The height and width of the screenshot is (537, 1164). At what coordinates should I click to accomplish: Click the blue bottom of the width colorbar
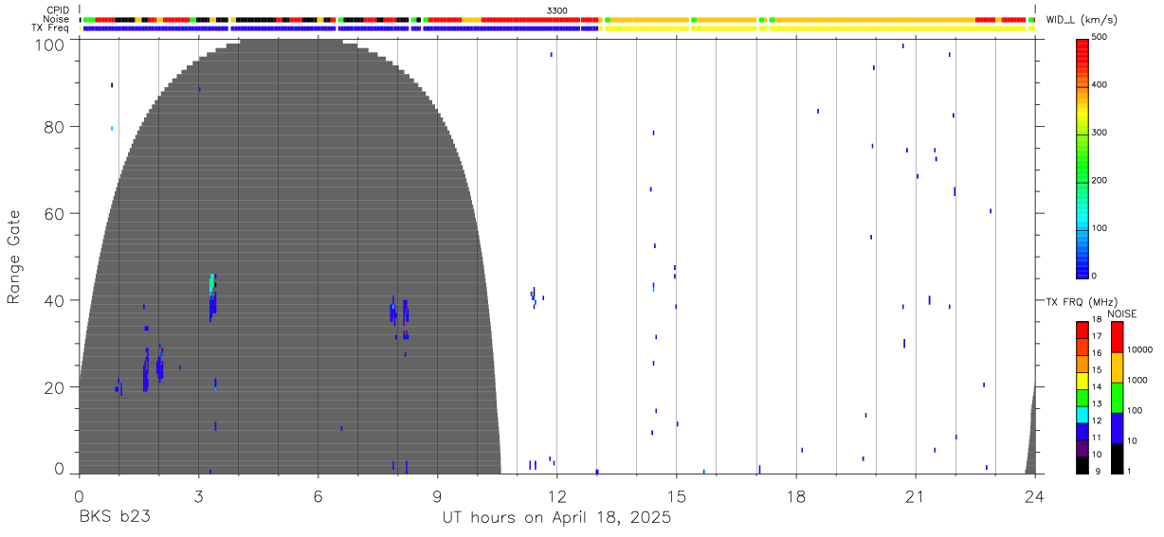click(x=1083, y=269)
